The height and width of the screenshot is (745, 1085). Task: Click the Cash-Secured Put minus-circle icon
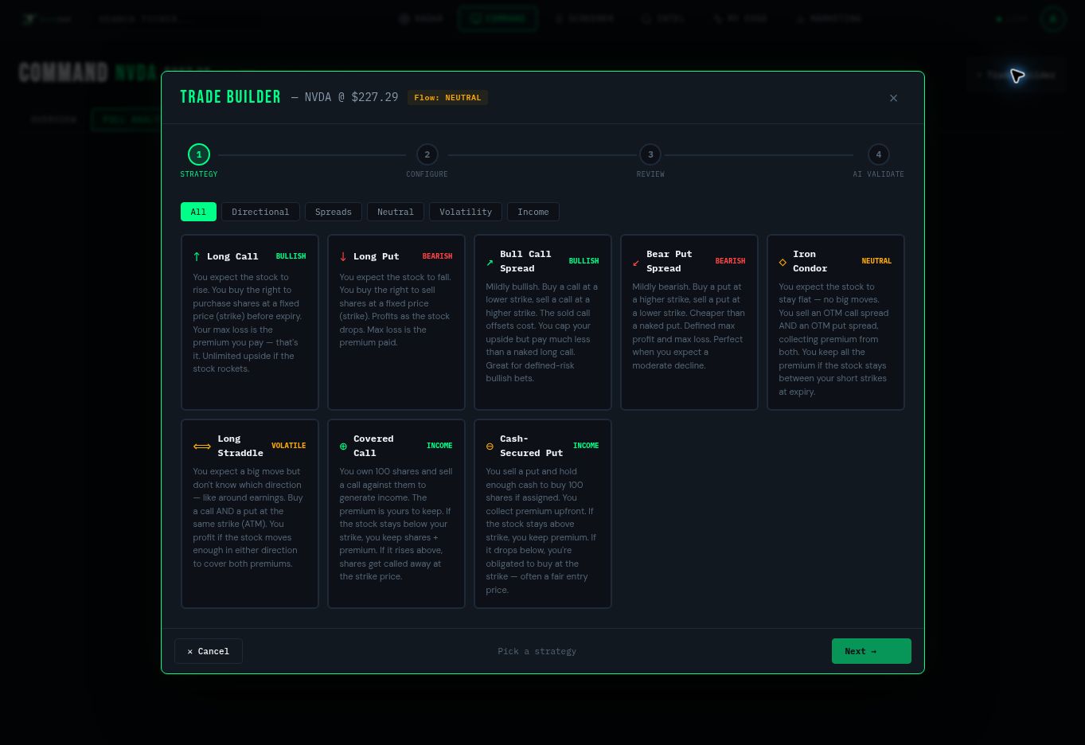490,447
